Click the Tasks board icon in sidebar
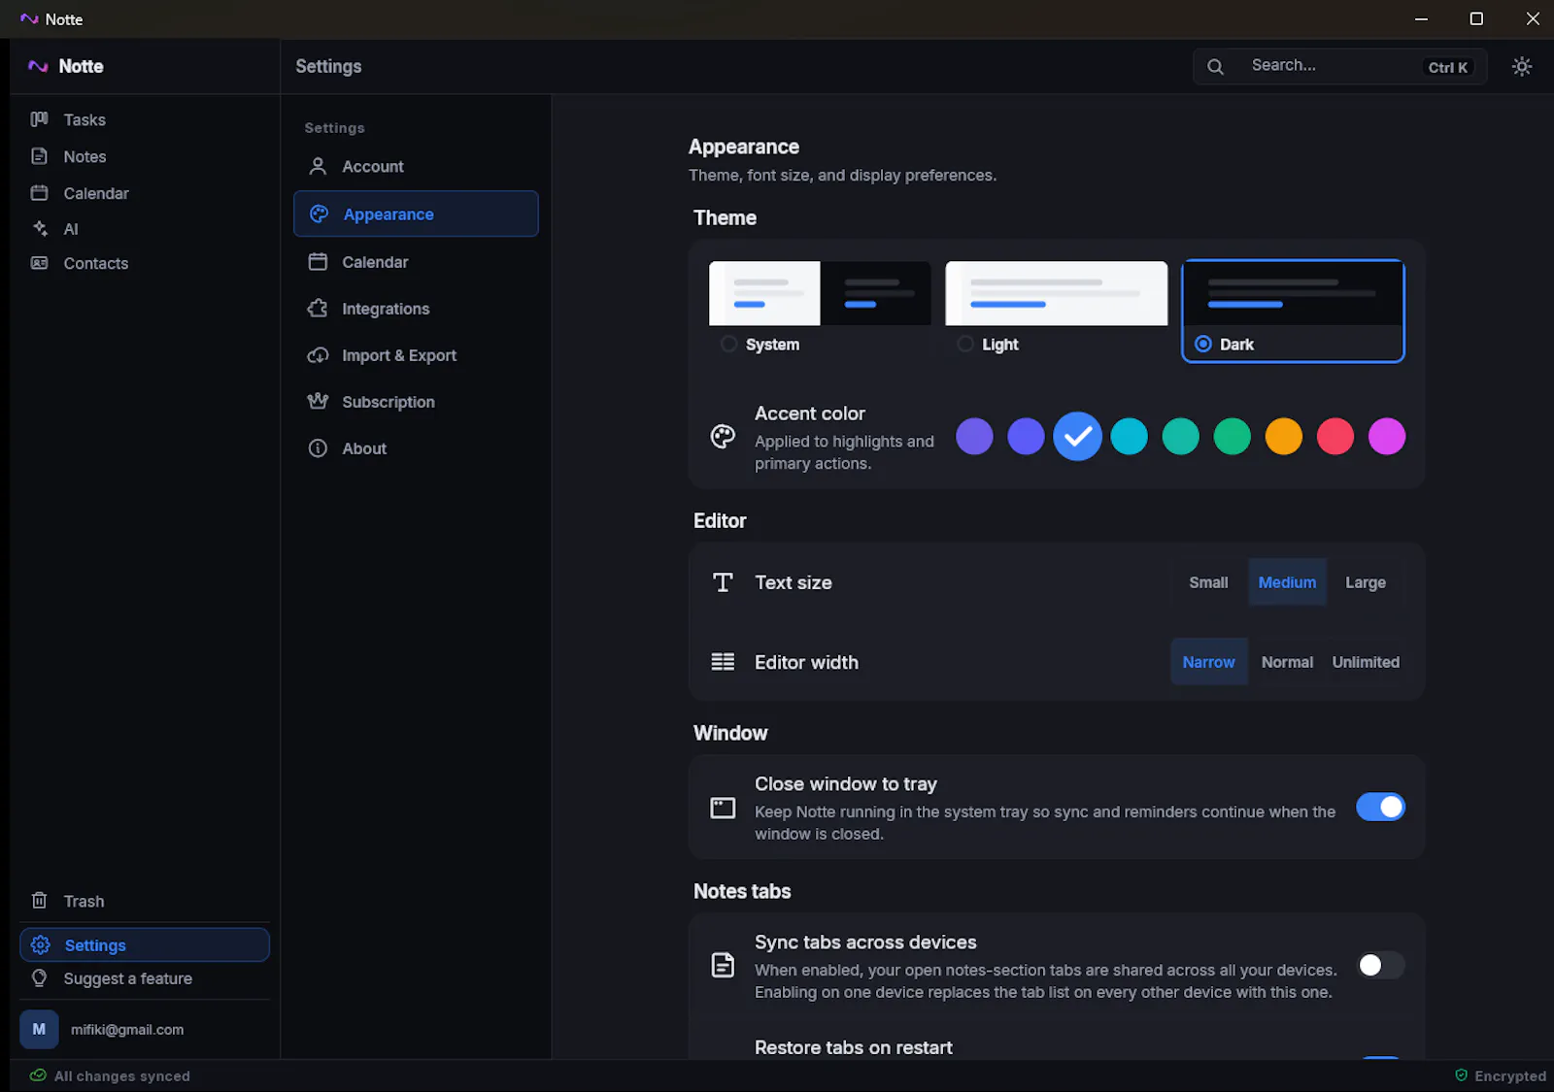This screenshot has height=1092, width=1554. (x=39, y=119)
